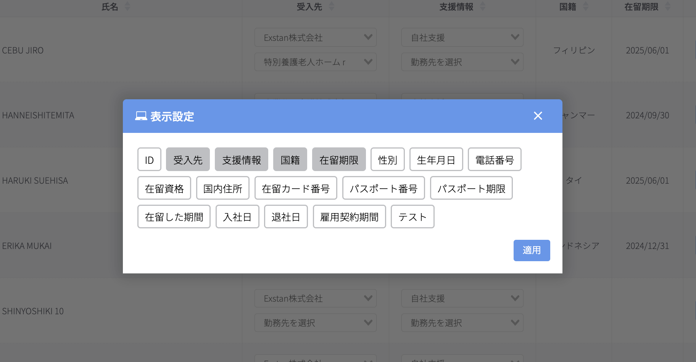Enable the パスポート番号 column chip
Image resolution: width=696 pixels, height=362 pixels.
coord(383,188)
